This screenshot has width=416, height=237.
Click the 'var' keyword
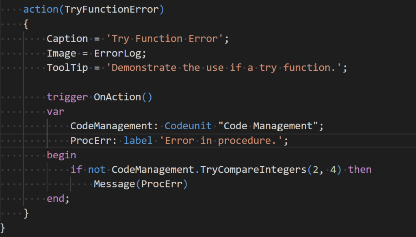pos(56,111)
